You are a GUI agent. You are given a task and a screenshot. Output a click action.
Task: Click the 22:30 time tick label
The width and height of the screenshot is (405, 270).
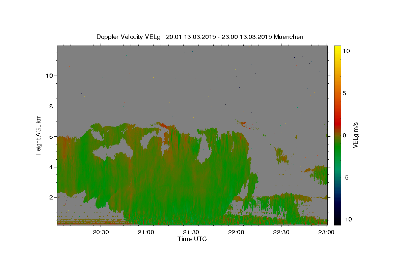tap(281, 232)
